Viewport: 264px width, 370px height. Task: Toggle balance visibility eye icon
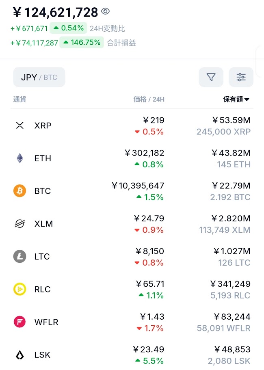click(x=106, y=12)
